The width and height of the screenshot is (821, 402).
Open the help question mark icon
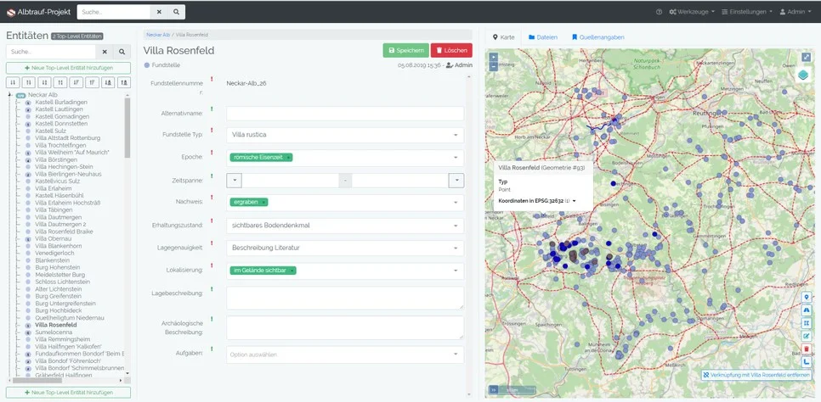tap(659, 12)
